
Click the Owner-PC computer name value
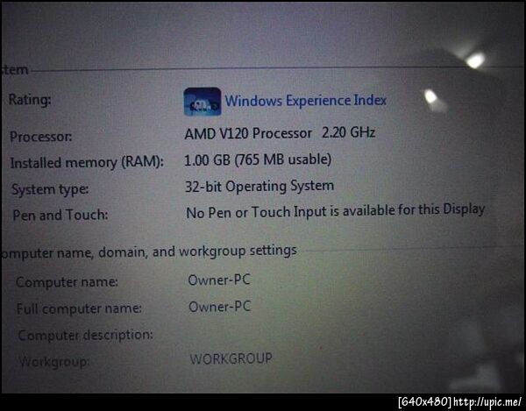pos(219,280)
